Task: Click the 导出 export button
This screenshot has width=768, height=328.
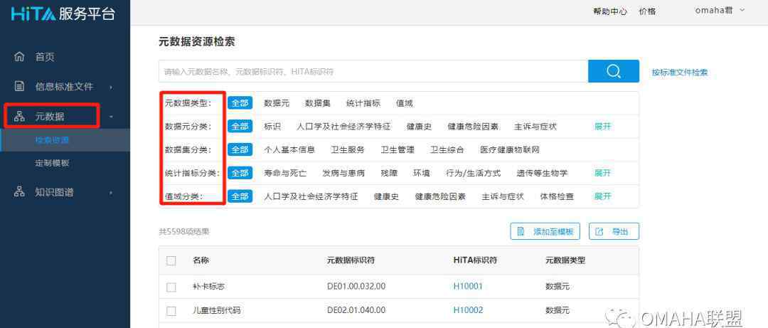Action: [613, 231]
